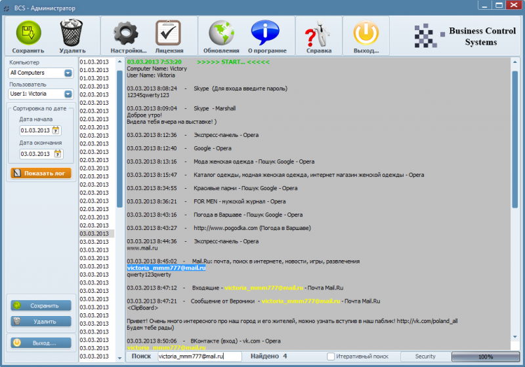This screenshot has height=367, width=525.
Task: Click the ВКонтакте (вход) log entry
Action: [203, 341]
